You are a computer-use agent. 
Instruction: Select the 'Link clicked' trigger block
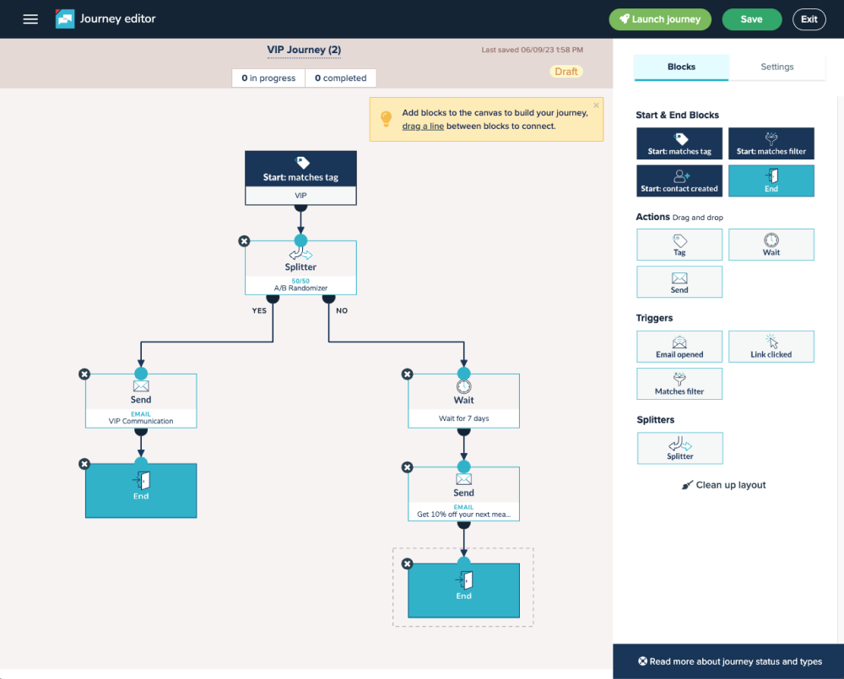tap(771, 347)
